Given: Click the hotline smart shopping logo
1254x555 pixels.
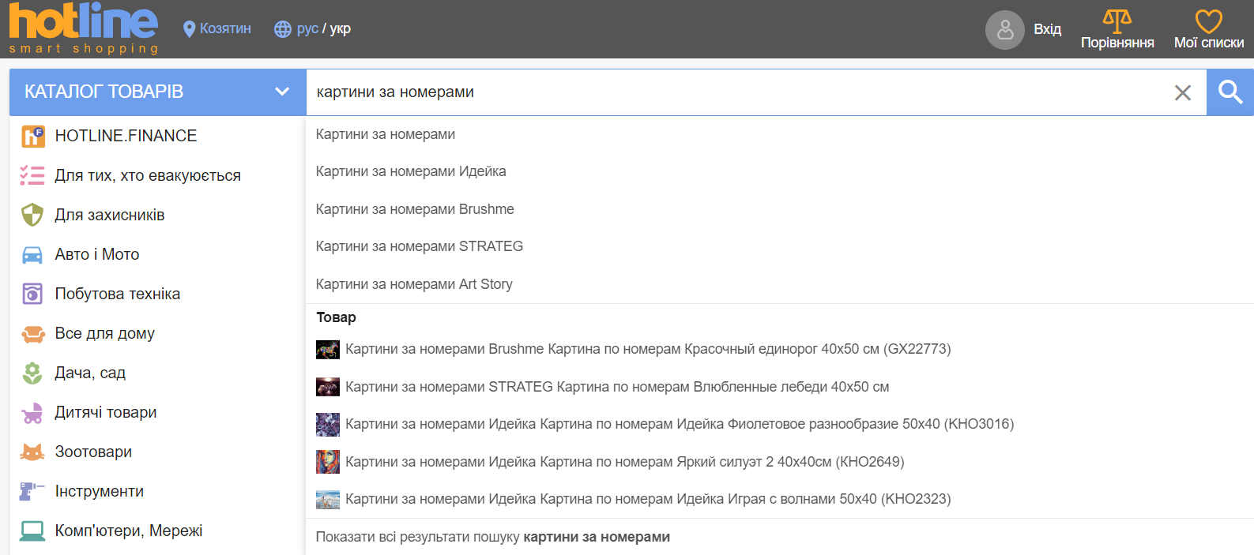Looking at the screenshot, I should click(x=83, y=28).
